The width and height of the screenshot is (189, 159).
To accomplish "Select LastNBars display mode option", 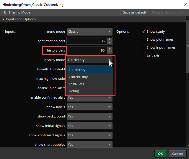I will pos(89,84).
